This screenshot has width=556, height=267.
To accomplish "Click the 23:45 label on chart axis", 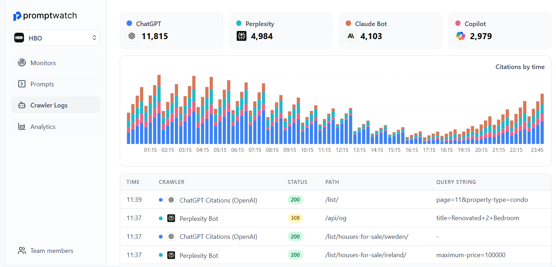I will coord(537,150).
